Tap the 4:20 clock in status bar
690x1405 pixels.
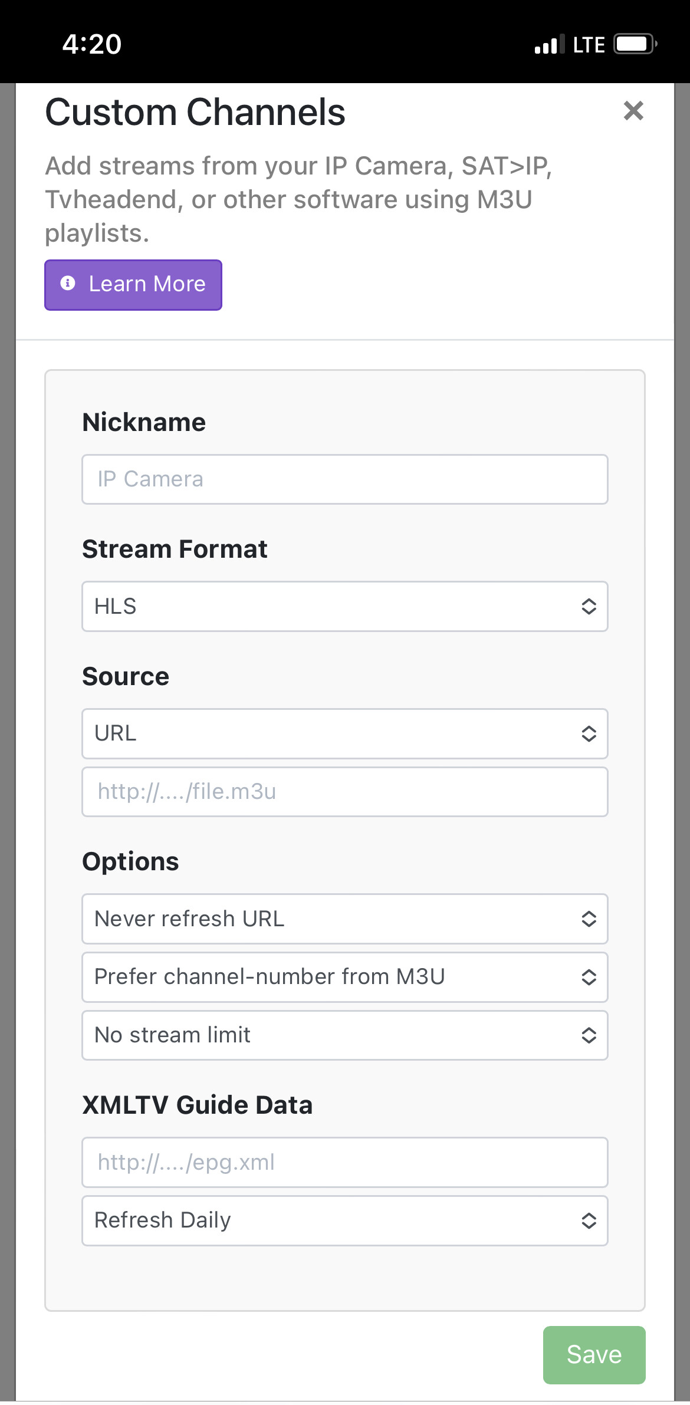[x=92, y=44]
